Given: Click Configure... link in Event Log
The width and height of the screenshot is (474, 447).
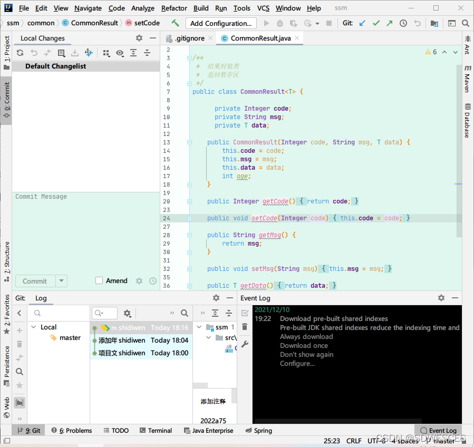Looking at the screenshot, I should [x=297, y=363].
